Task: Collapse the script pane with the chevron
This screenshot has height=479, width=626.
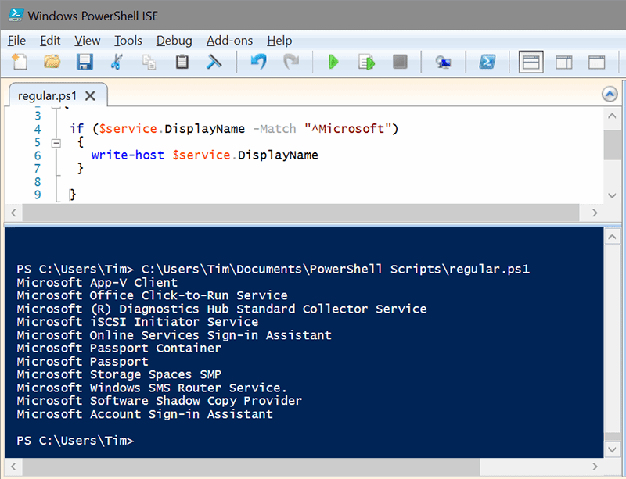Action: pyautogui.click(x=610, y=95)
